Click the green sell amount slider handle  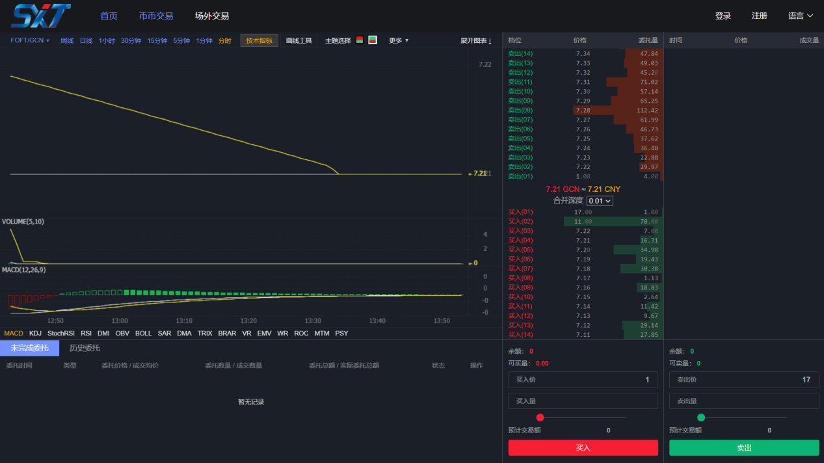pos(701,417)
